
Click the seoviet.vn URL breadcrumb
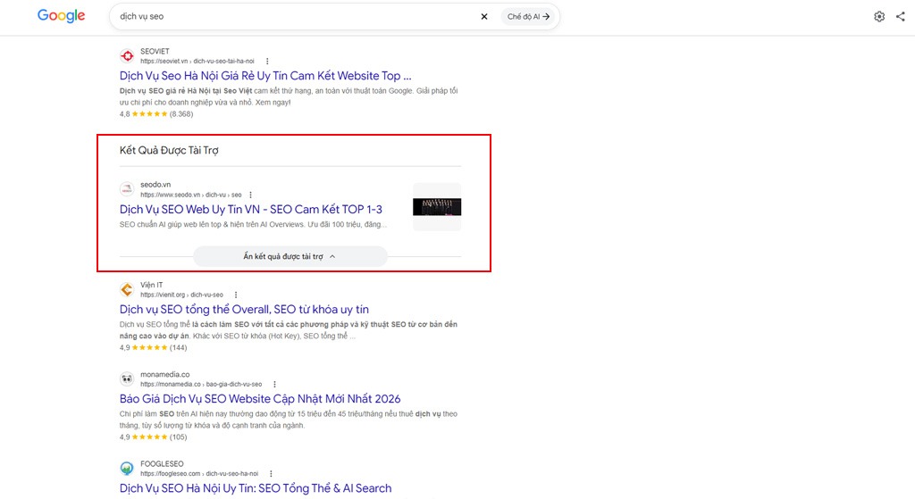[197, 62]
